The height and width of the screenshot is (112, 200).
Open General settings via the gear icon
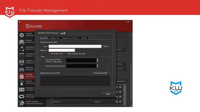22,35
